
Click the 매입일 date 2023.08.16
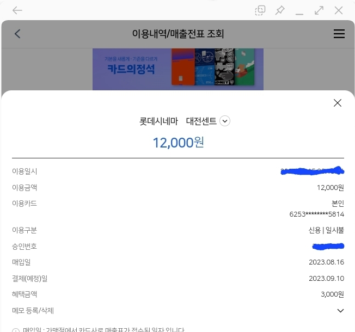tap(327, 262)
